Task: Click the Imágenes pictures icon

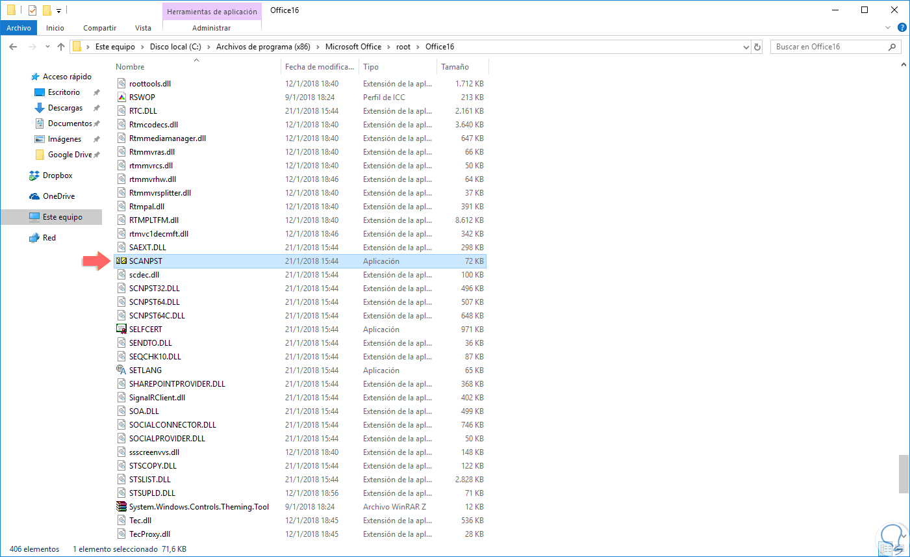Action: click(40, 139)
